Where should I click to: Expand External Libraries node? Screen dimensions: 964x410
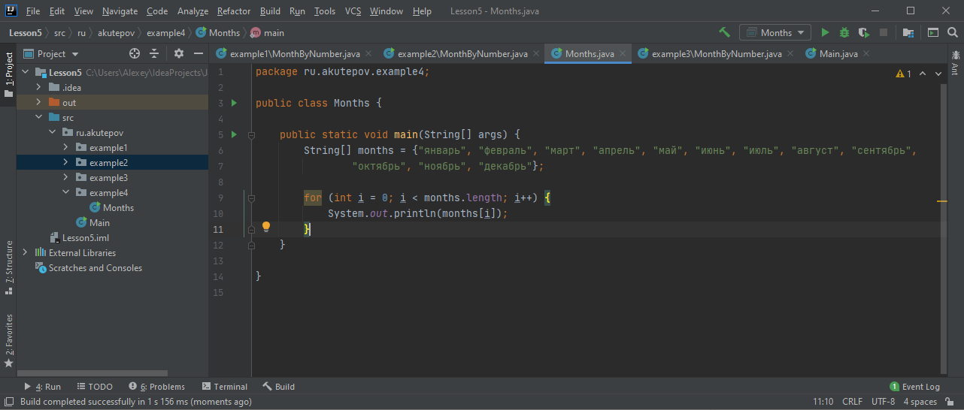(x=26, y=253)
